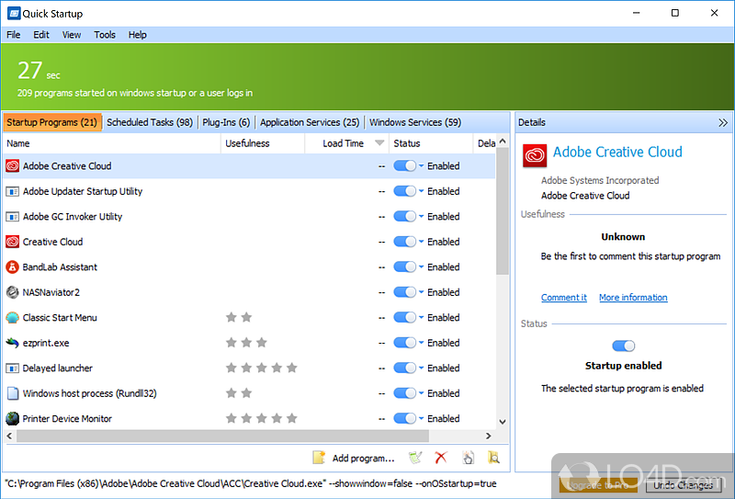Switch to the Scheduled Tasks tab
Screen dimensions: 735x499
click(150, 122)
